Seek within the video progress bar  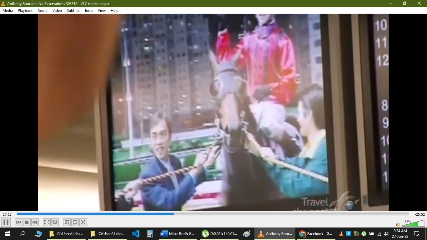(213, 214)
